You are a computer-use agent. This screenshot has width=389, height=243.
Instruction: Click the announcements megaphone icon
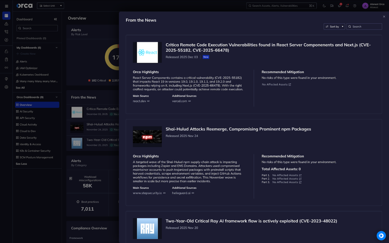click(x=339, y=6)
